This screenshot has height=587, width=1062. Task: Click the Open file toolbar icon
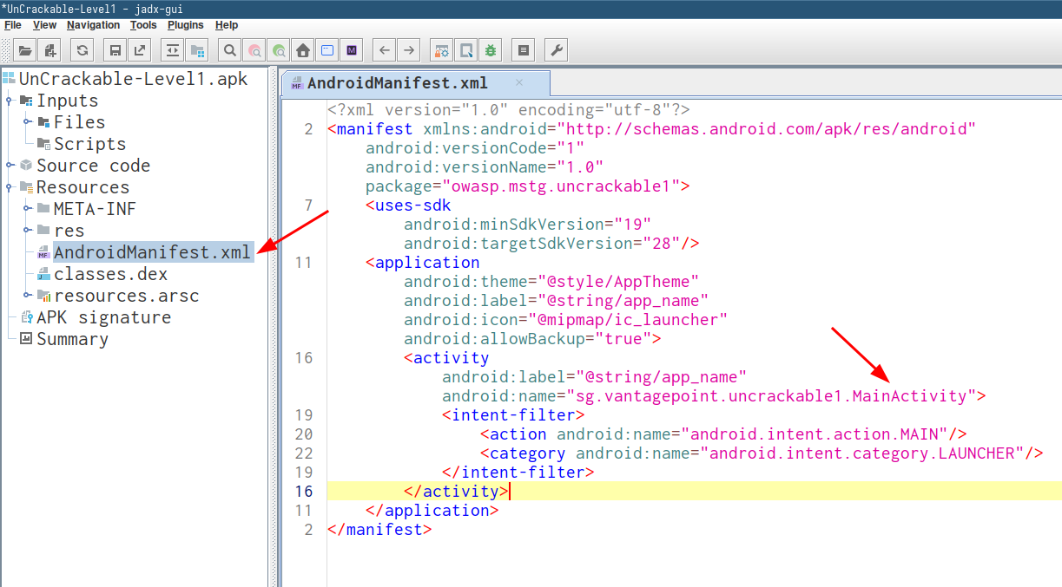[x=24, y=49]
